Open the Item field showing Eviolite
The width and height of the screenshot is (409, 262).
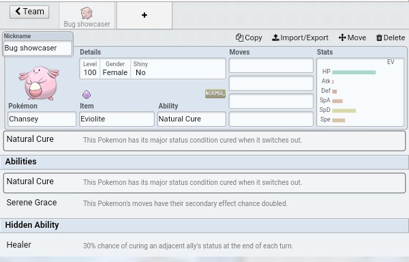pos(117,119)
